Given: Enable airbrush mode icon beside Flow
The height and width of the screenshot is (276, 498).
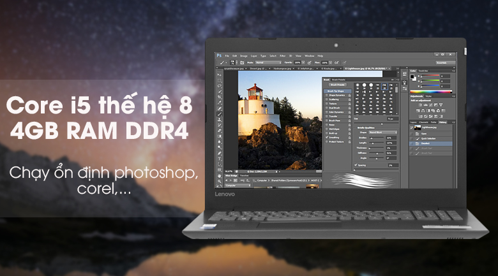Looking at the screenshot, I should 336,62.
